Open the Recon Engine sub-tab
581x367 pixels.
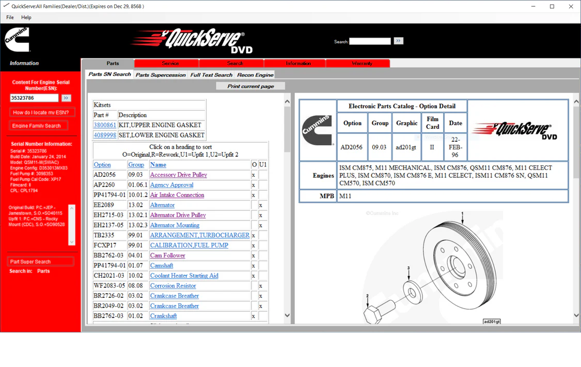[x=255, y=74]
